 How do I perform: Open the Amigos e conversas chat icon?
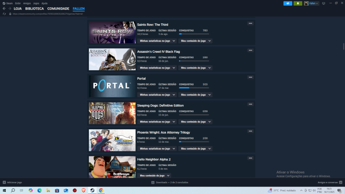[341, 182]
